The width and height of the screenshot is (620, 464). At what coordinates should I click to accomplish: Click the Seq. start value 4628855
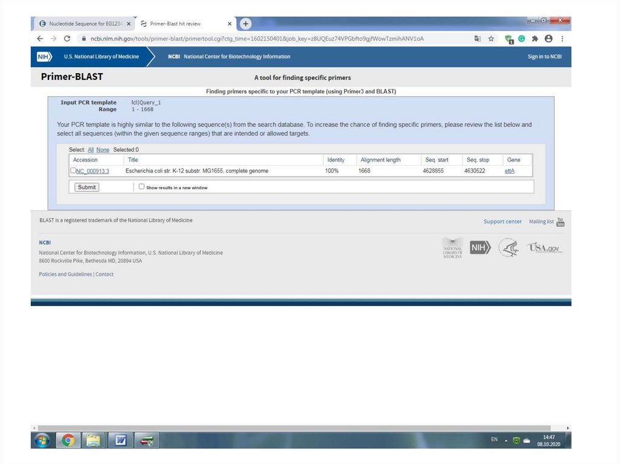[433, 171]
